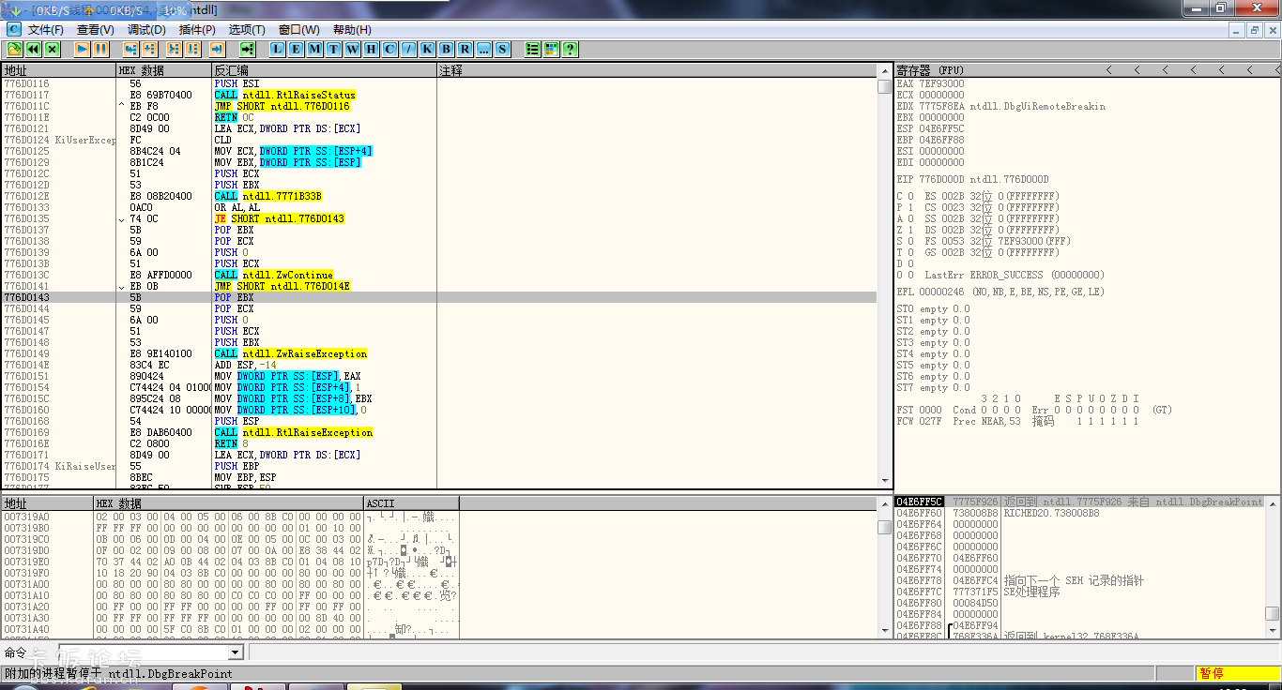
Task: Select stack entry 04E6FF5C
Action: [x=1079, y=502]
